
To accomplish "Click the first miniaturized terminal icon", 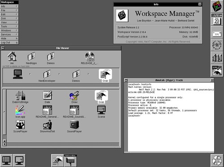I will coord(6,160).
